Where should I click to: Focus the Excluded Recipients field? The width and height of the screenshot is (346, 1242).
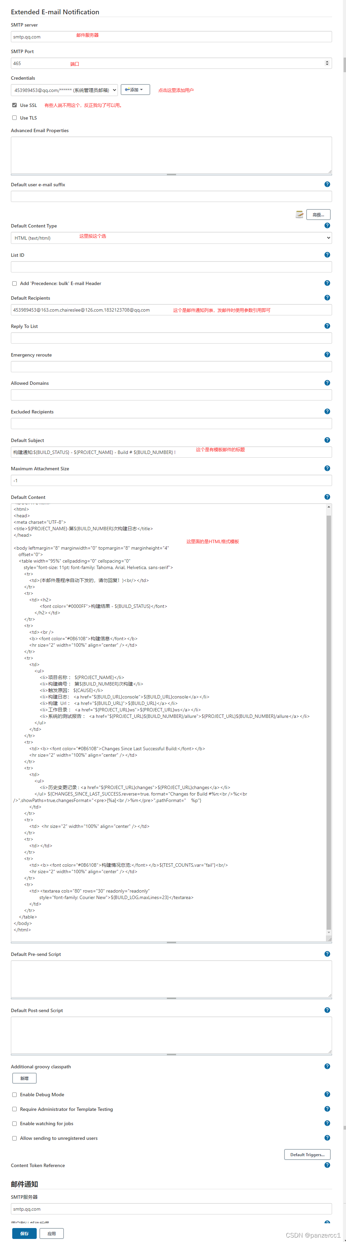pos(171,423)
